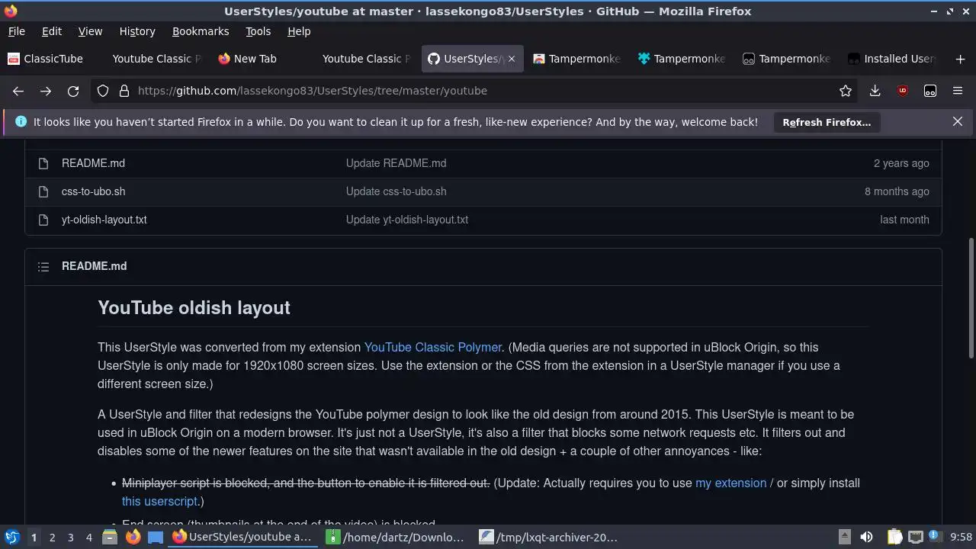Click the taskbar clock showing 9:58
Screen dimensions: 976x549
pyautogui.click(x=961, y=537)
